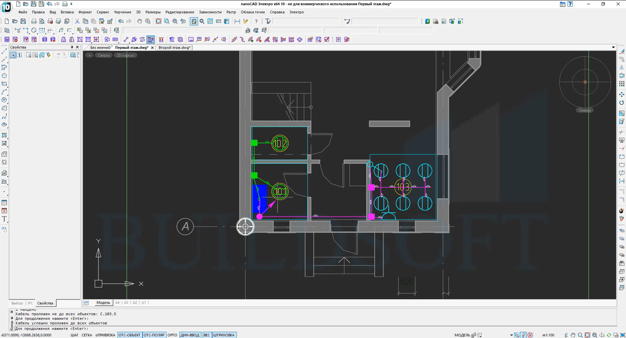Select the Rectangle tool in left toolbar

click(4, 83)
